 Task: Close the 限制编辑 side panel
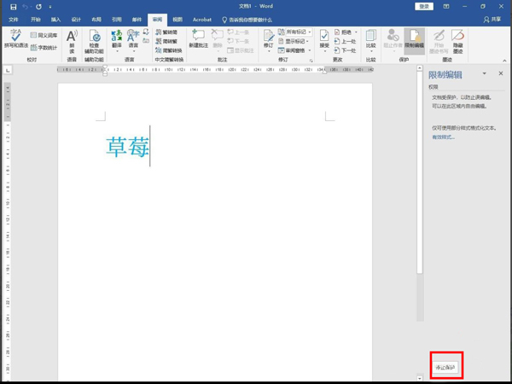500,74
